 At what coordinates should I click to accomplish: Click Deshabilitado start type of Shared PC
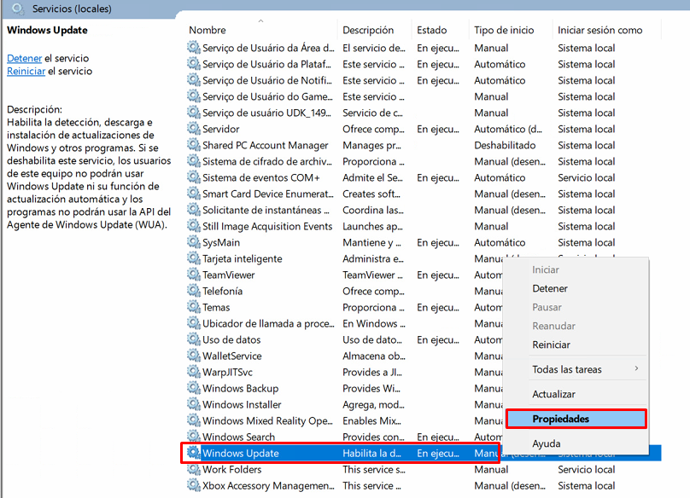(505, 145)
